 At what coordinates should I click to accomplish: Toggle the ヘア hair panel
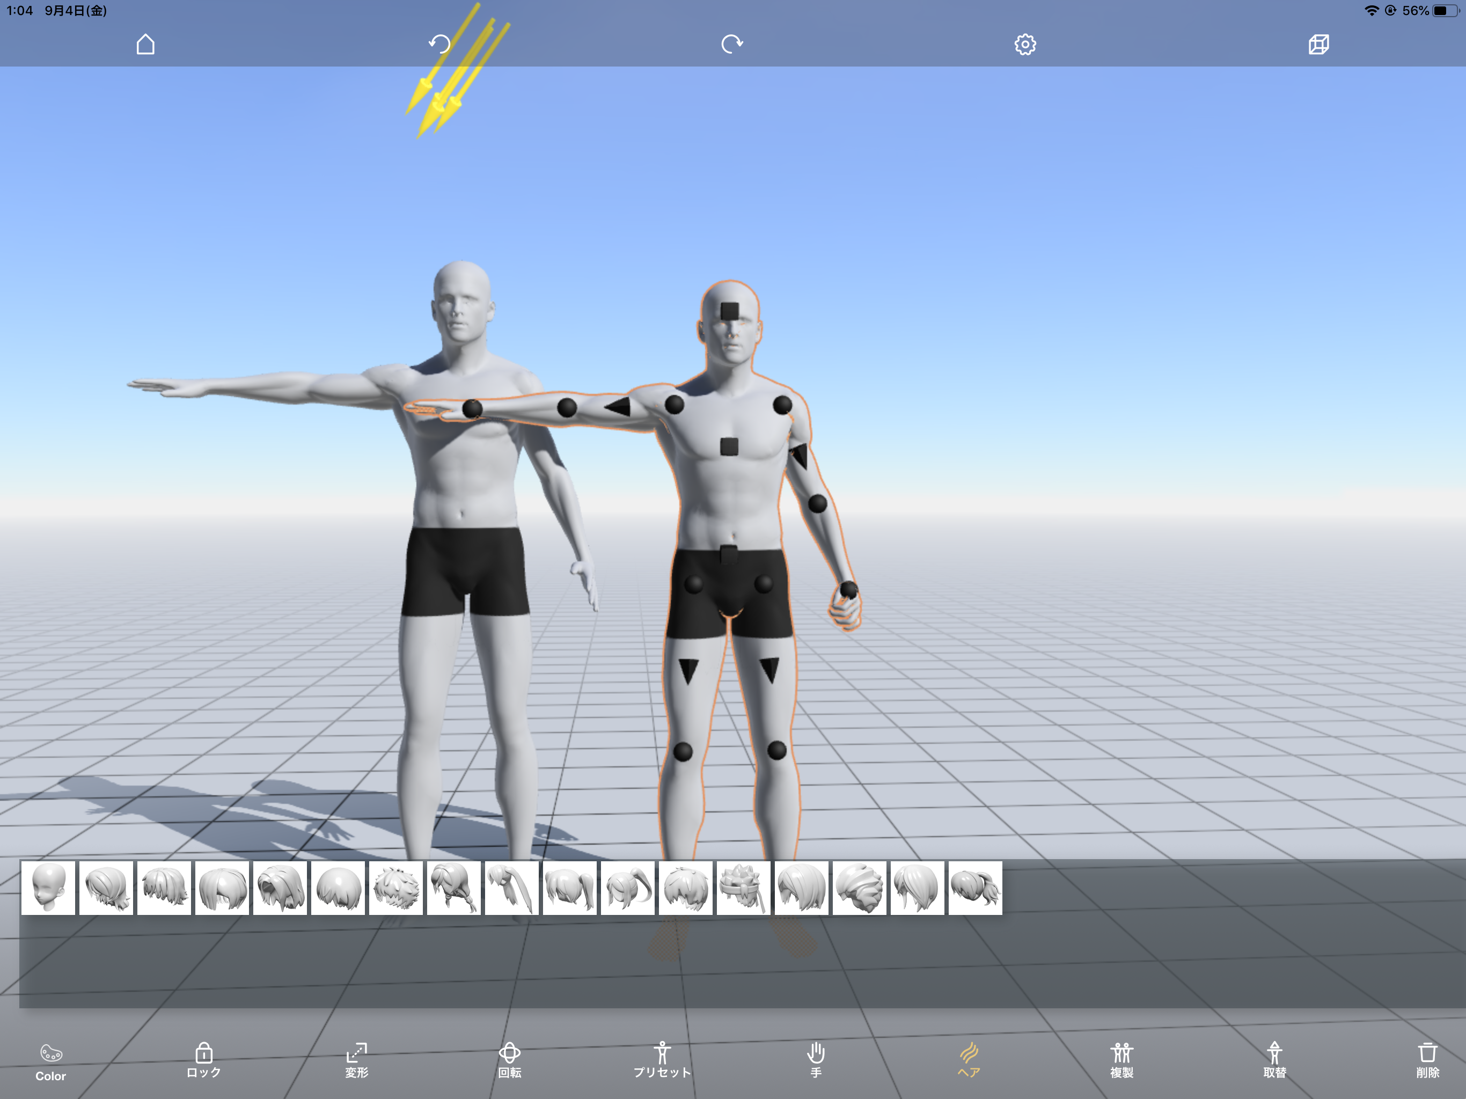click(x=969, y=1060)
